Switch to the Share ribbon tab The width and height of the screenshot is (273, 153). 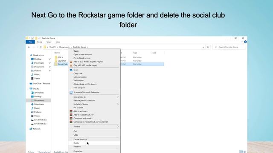tap(49, 42)
